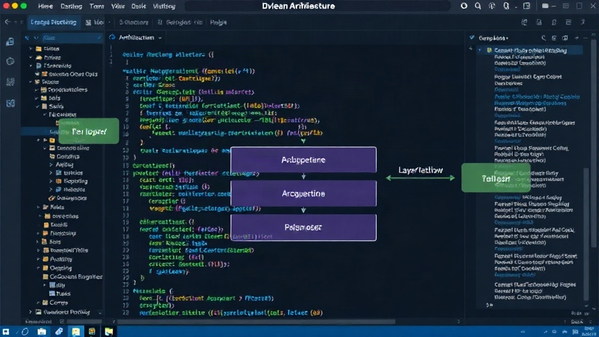The width and height of the screenshot is (599, 337).
Task: Select the top purple 'Anbppetene' layer box
Action: click(304, 160)
